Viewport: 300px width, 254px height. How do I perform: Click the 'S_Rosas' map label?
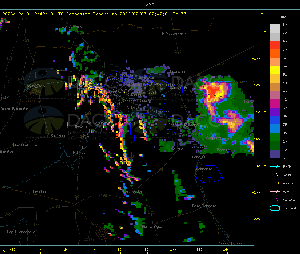(x=134, y=108)
